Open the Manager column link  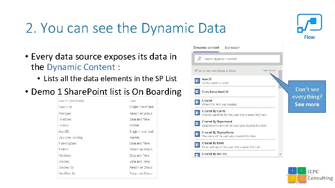[x=65, y=113]
